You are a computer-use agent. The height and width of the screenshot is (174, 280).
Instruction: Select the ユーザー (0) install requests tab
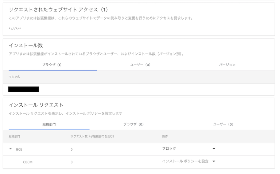pyautogui.click(x=223, y=124)
